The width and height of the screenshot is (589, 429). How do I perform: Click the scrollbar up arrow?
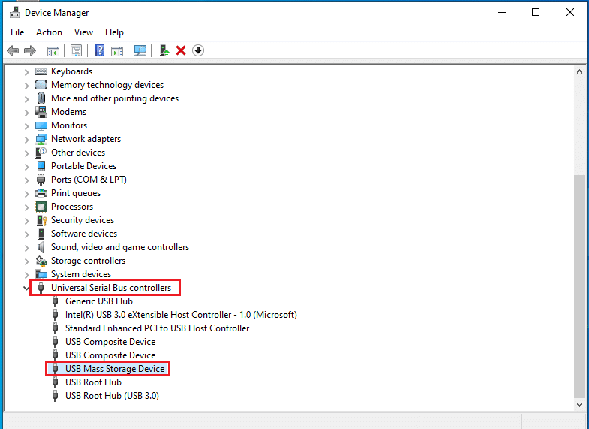(579, 71)
